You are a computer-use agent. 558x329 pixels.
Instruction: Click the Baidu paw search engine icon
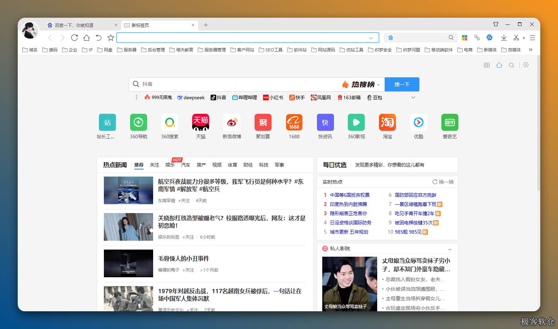pyautogui.click(x=391, y=38)
